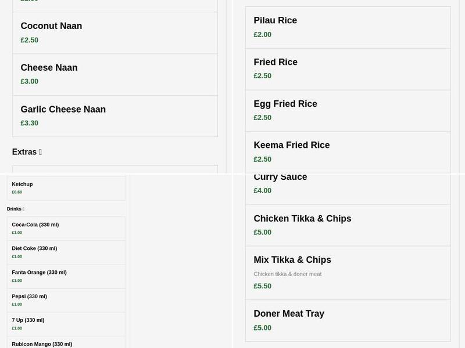Screen dimensions: 465x348
Task: Select the Rubicon Mango drink
Action: (66, 343)
